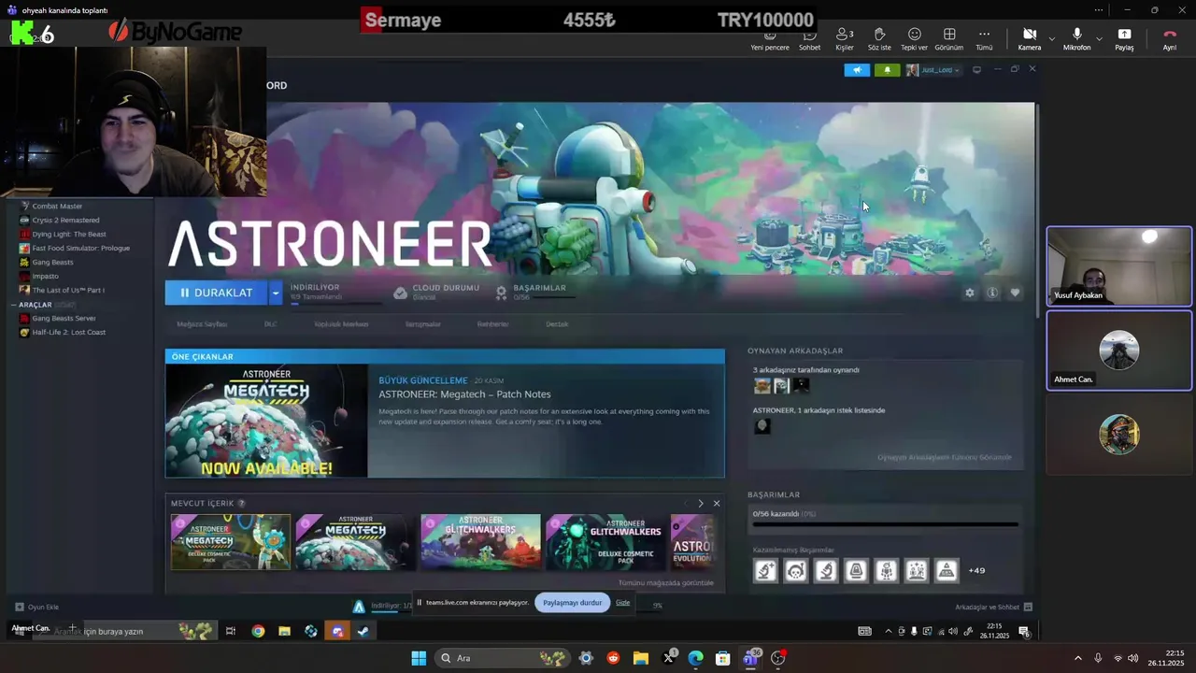Open the Görünüm view options
1196x673 pixels.
(x=948, y=40)
